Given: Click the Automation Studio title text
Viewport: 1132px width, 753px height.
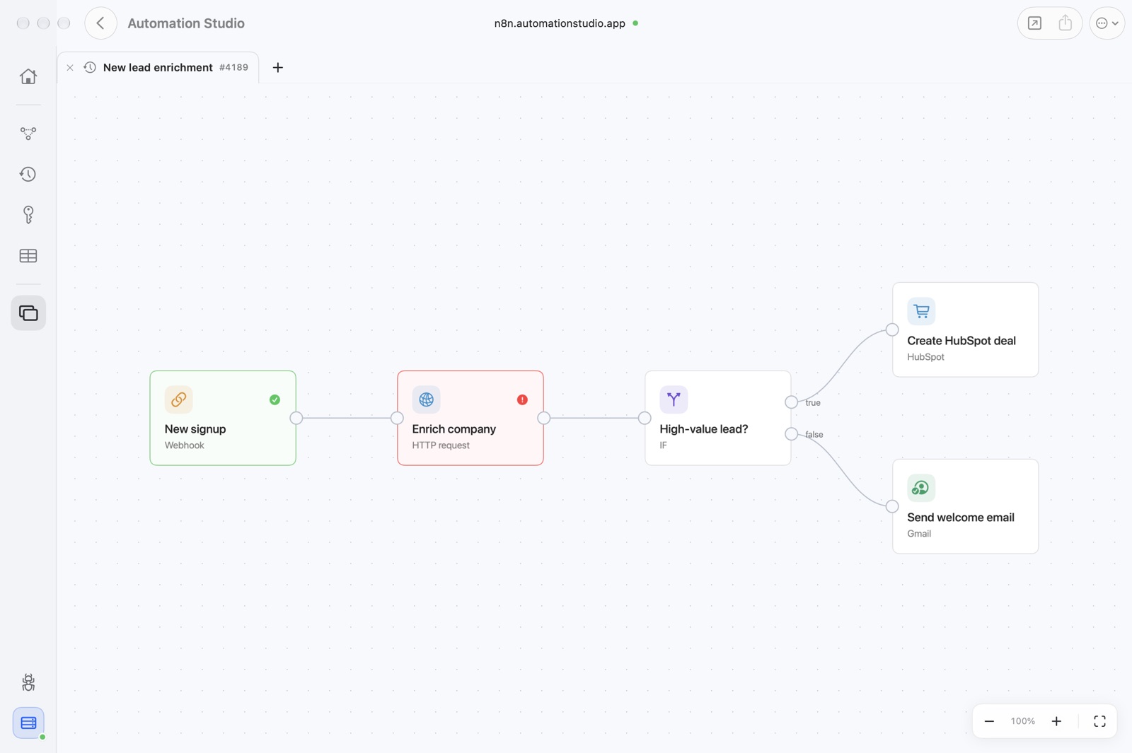Looking at the screenshot, I should point(186,23).
